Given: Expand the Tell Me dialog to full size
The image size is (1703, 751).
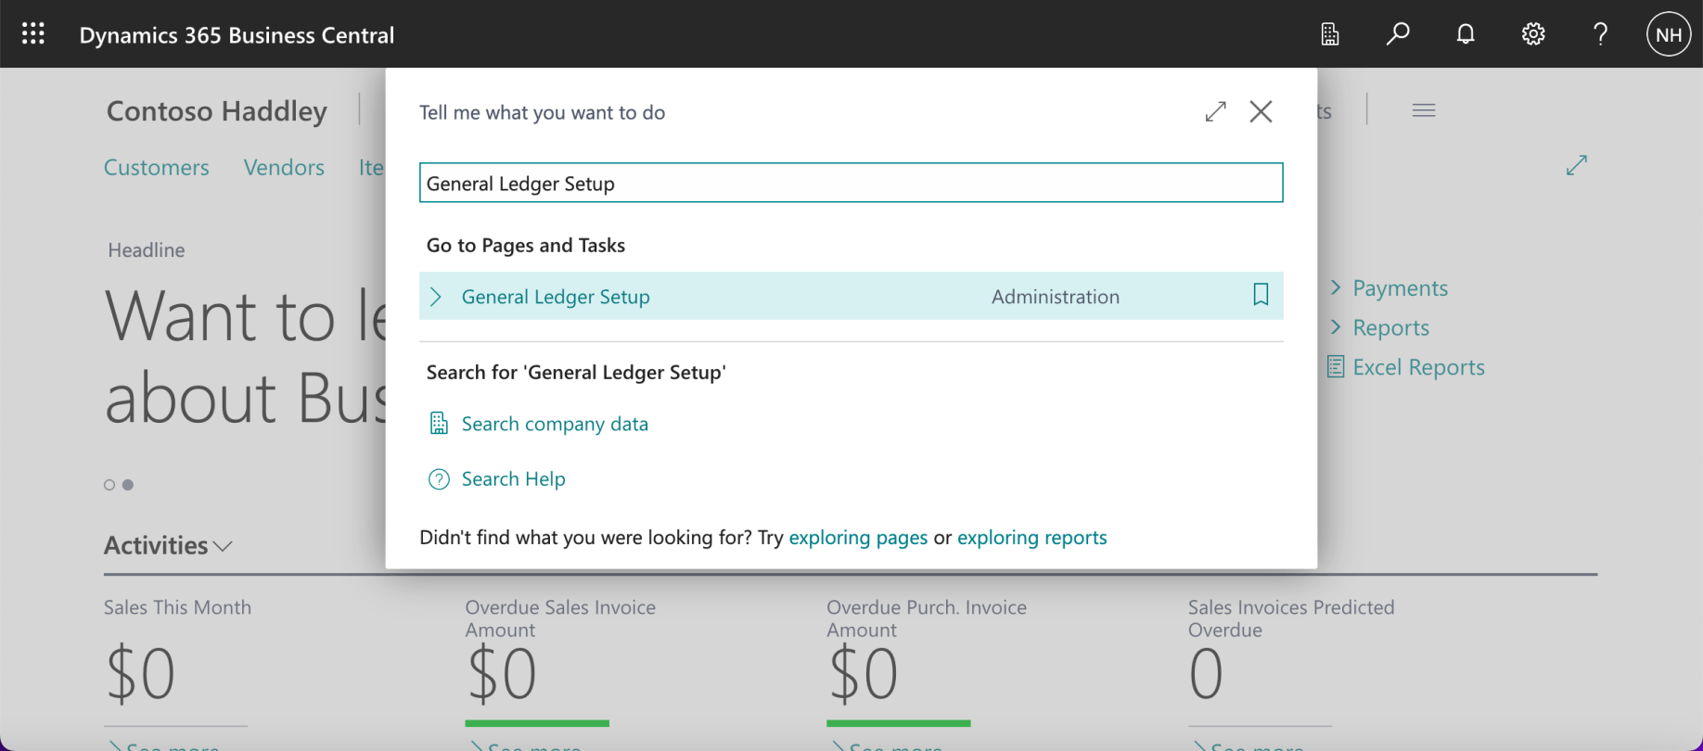Looking at the screenshot, I should point(1216,112).
